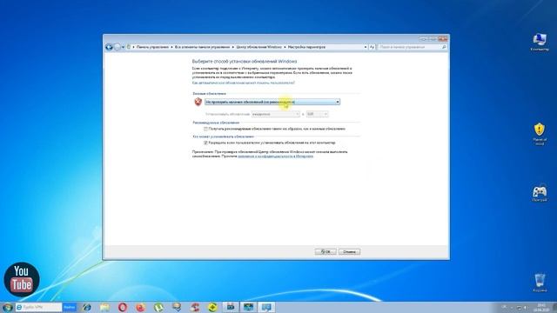
Task: Click the blue Back arrow button
Action: 109,47
